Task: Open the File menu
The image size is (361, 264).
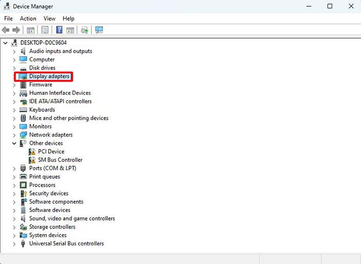Action: (x=8, y=19)
